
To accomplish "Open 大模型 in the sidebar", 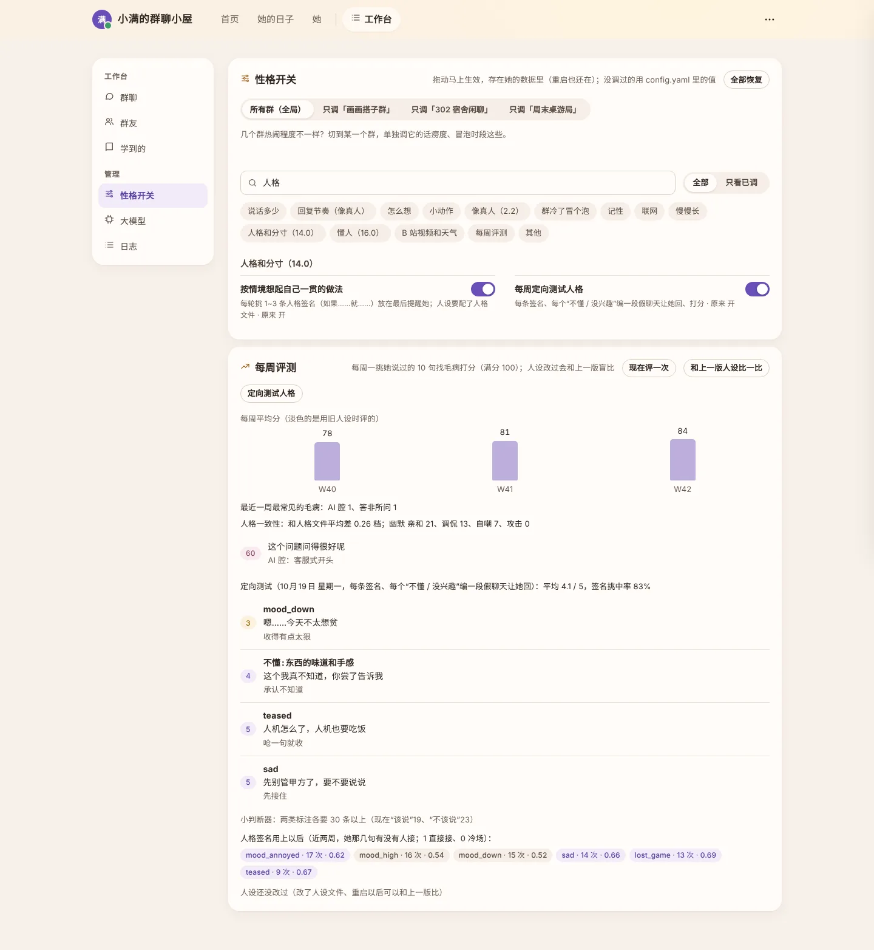I will [153, 221].
